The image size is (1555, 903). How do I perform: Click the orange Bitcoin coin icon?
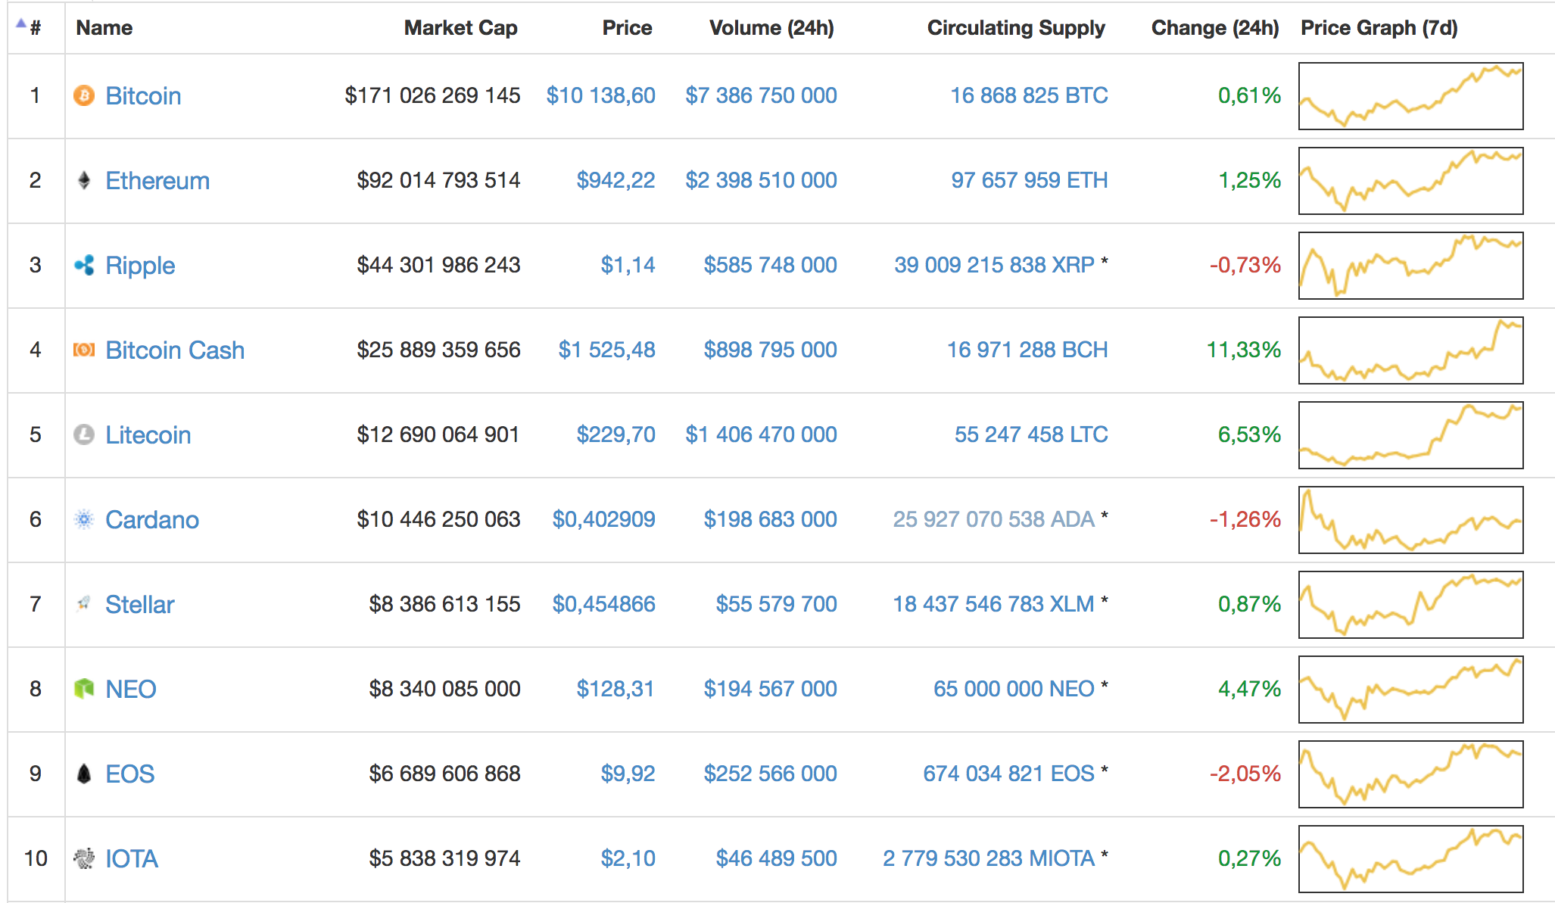click(84, 95)
